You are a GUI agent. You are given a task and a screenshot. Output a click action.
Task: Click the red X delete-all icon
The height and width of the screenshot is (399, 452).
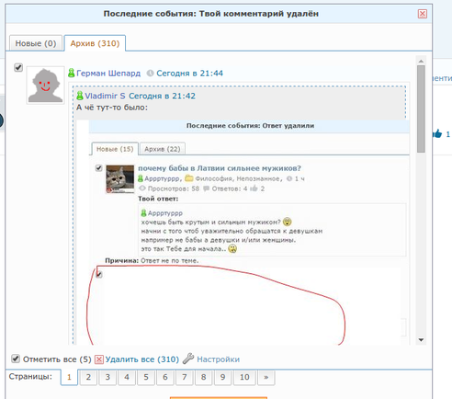click(x=99, y=359)
